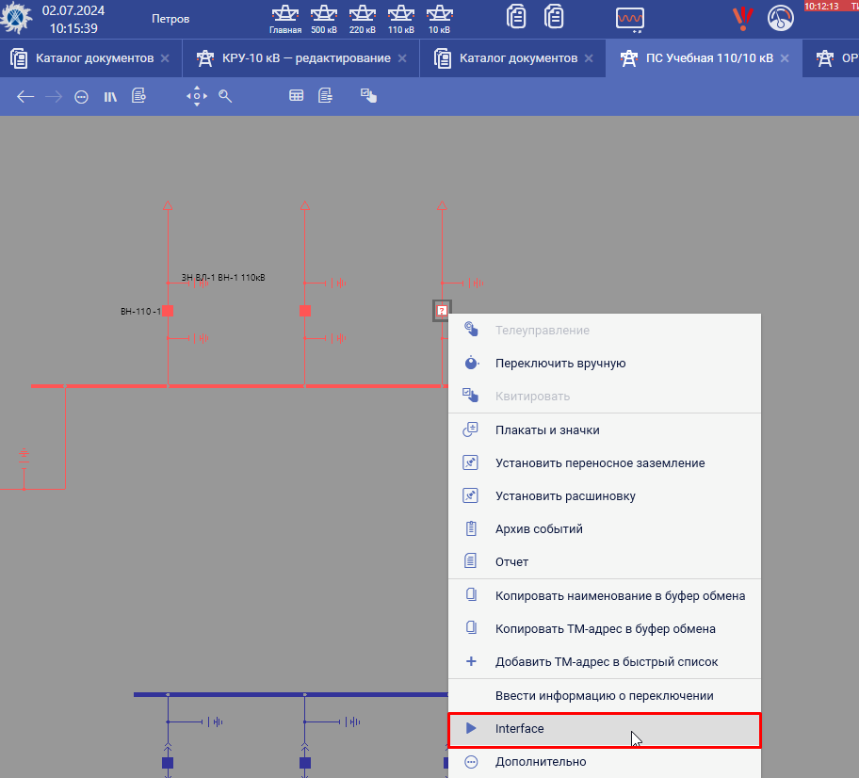The width and height of the screenshot is (859, 778).
Task: Open Архив событий from context menu
Action: tap(539, 529)
